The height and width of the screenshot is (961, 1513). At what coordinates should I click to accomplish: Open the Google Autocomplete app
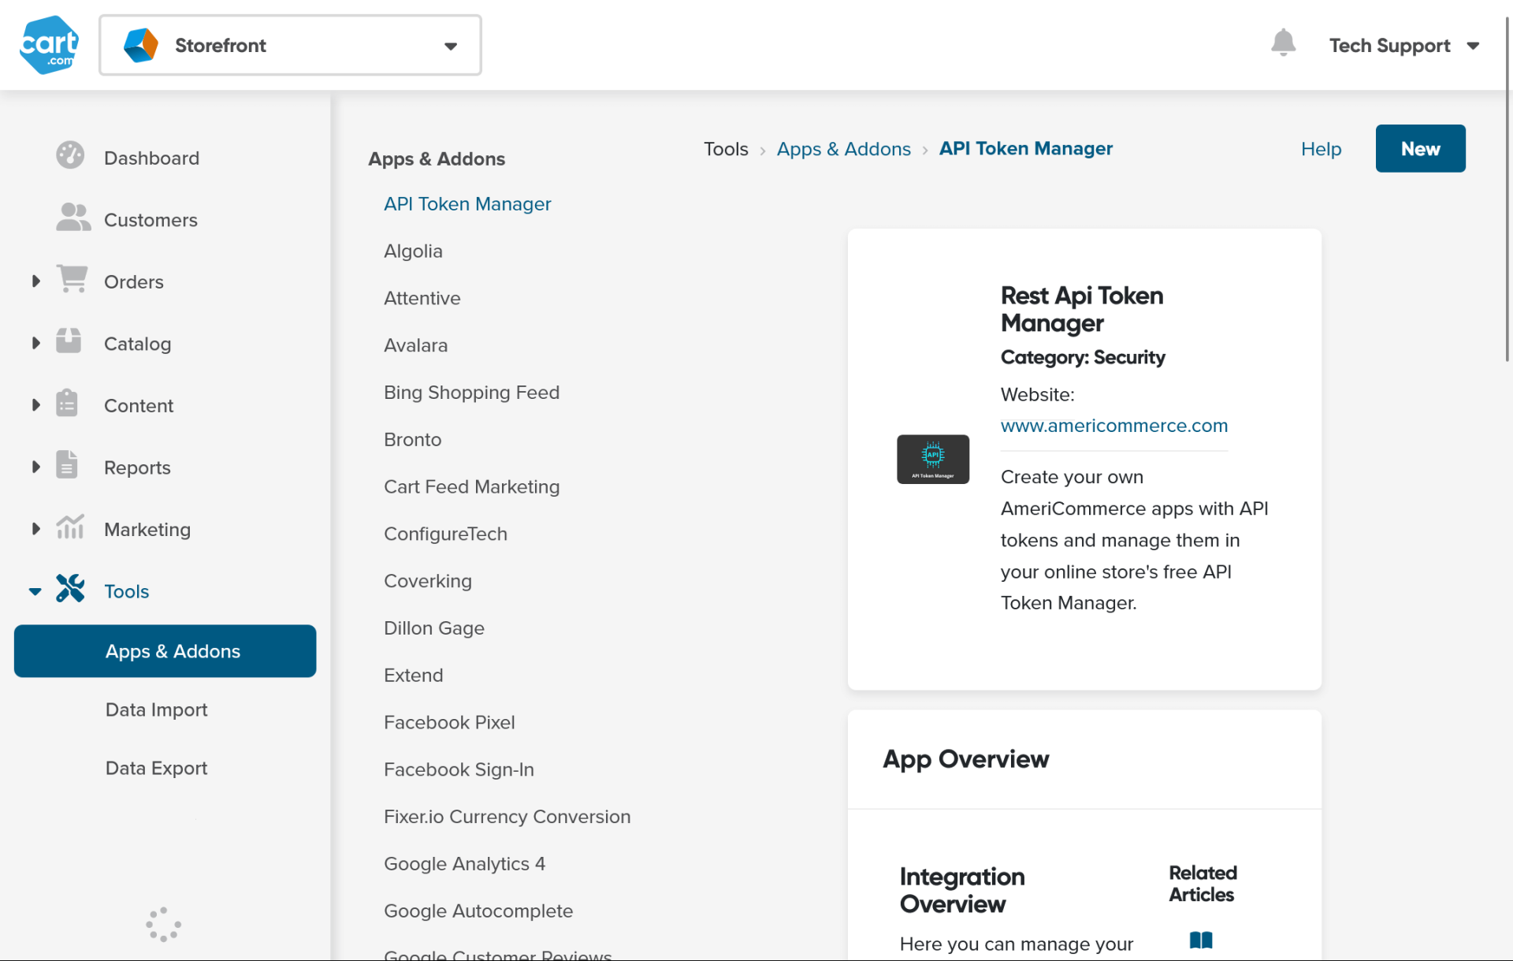coord(478,911)
